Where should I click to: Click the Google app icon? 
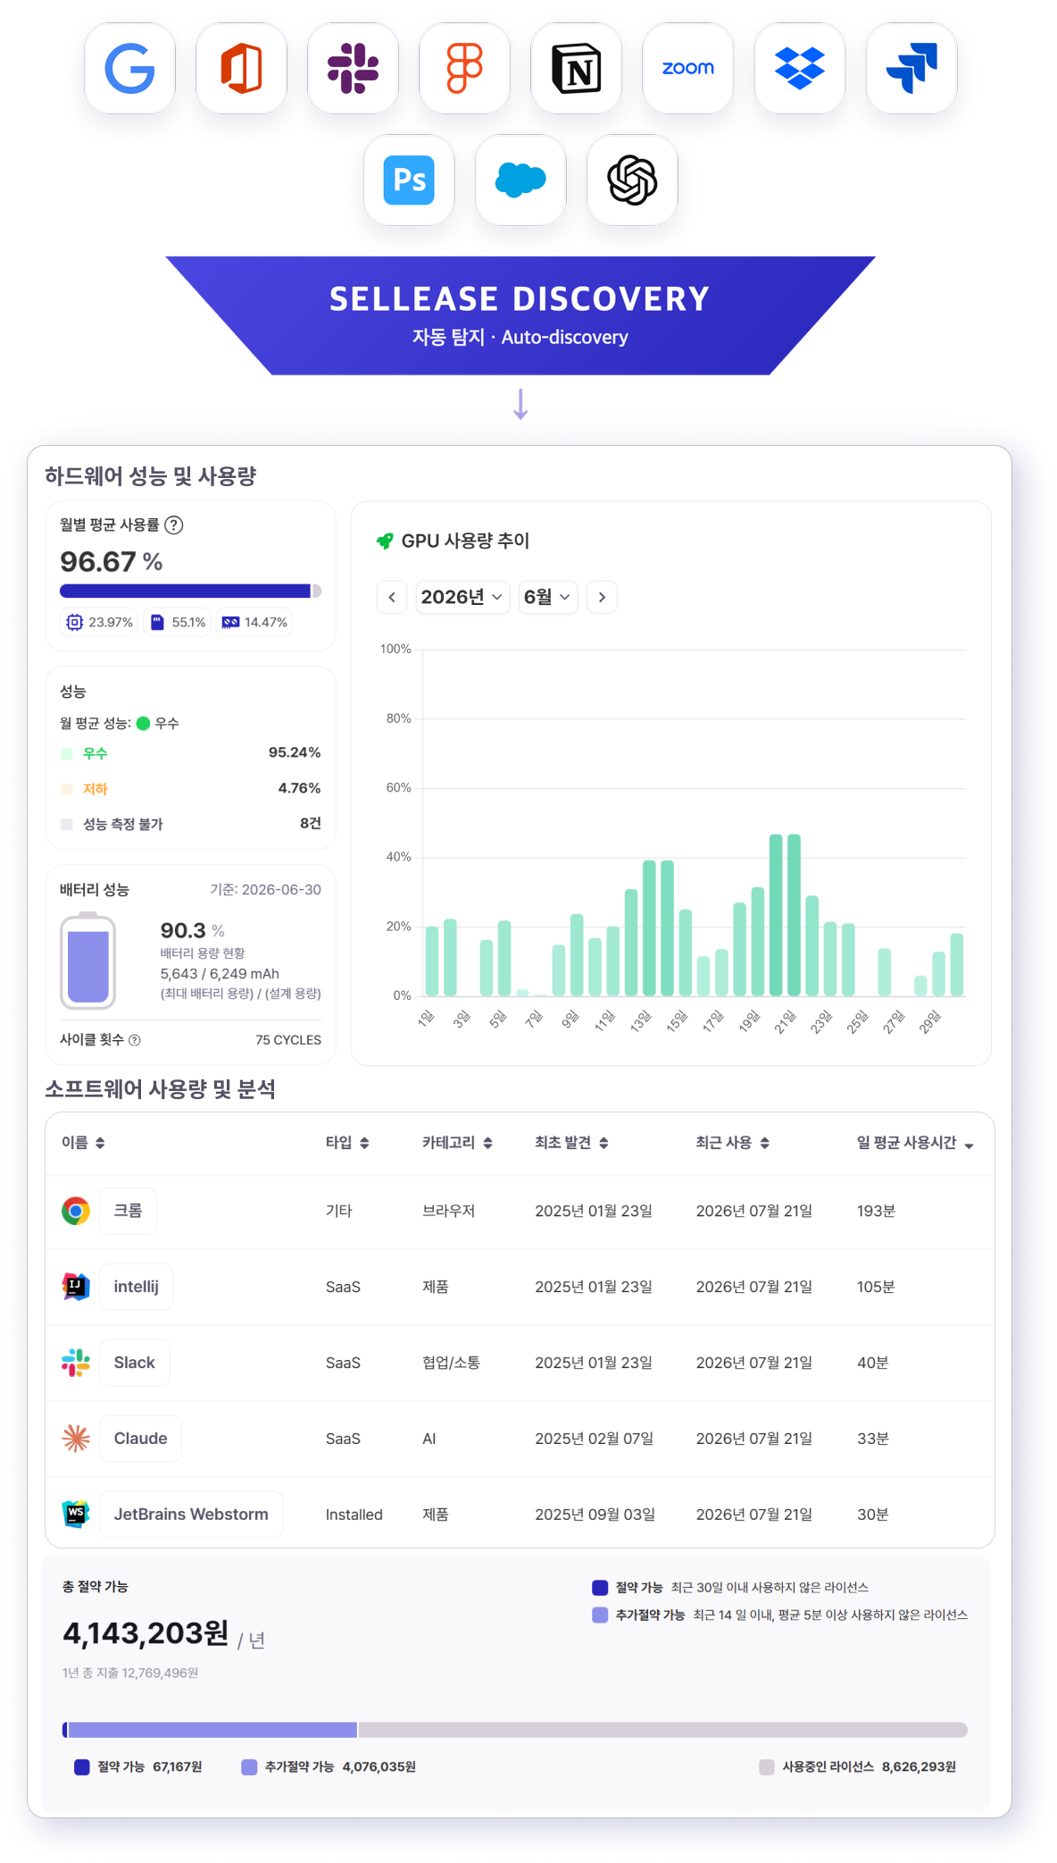pyautogui.click(x=129, y=69)
